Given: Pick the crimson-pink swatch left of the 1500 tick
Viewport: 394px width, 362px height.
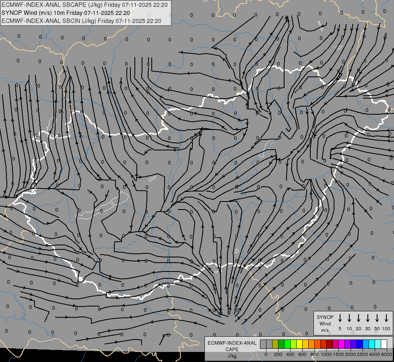Looking at the screenshot, I should pos(336,344).
